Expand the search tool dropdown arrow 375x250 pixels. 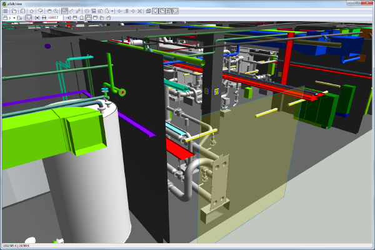coord(112,11)
